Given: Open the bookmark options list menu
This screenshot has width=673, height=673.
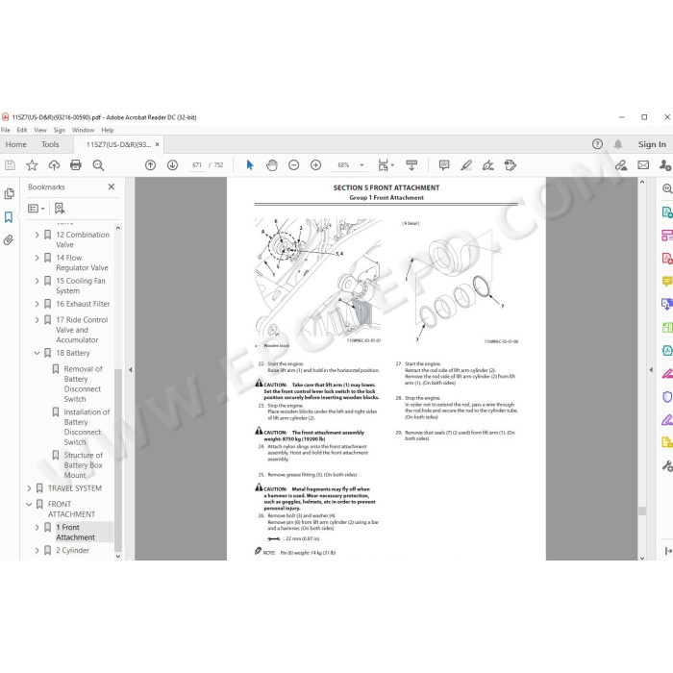Looking at the screenshot, I should 37,209.
